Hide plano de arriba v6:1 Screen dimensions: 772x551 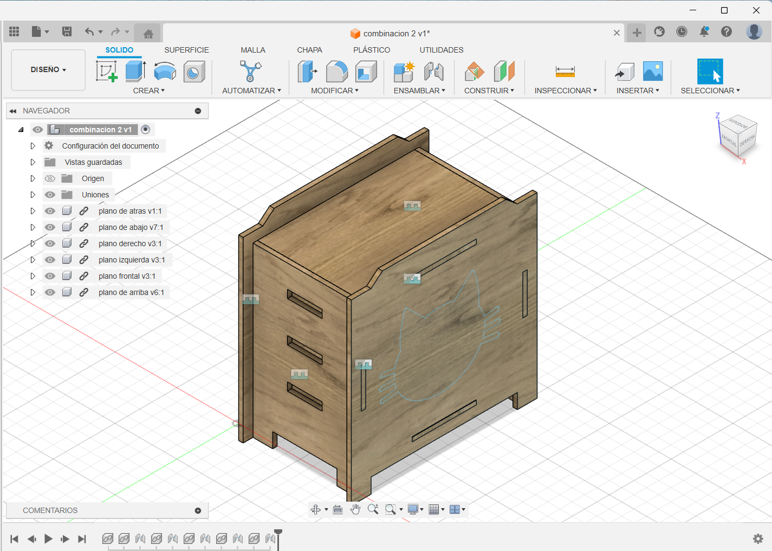pos(50,292)
